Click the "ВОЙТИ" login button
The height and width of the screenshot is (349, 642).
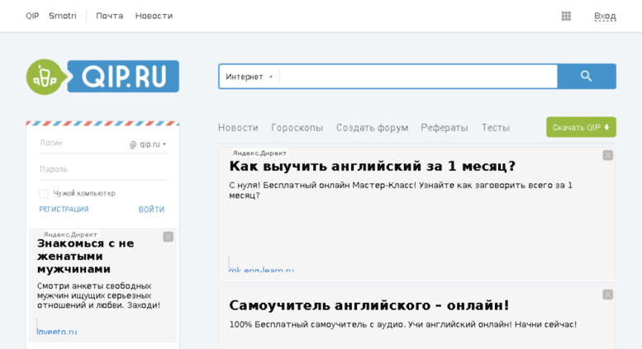pyautogui.click(x=151, y=210)
